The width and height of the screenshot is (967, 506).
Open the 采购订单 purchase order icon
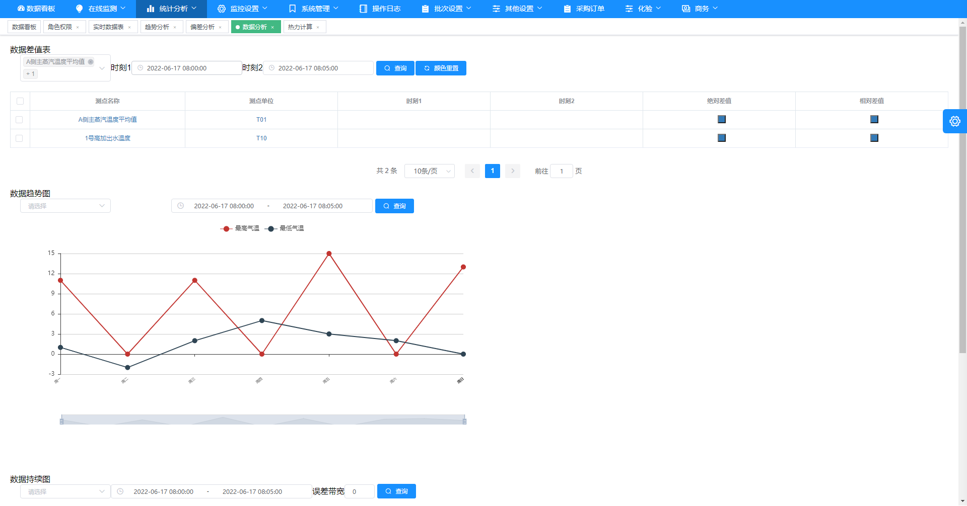(567, 9)
